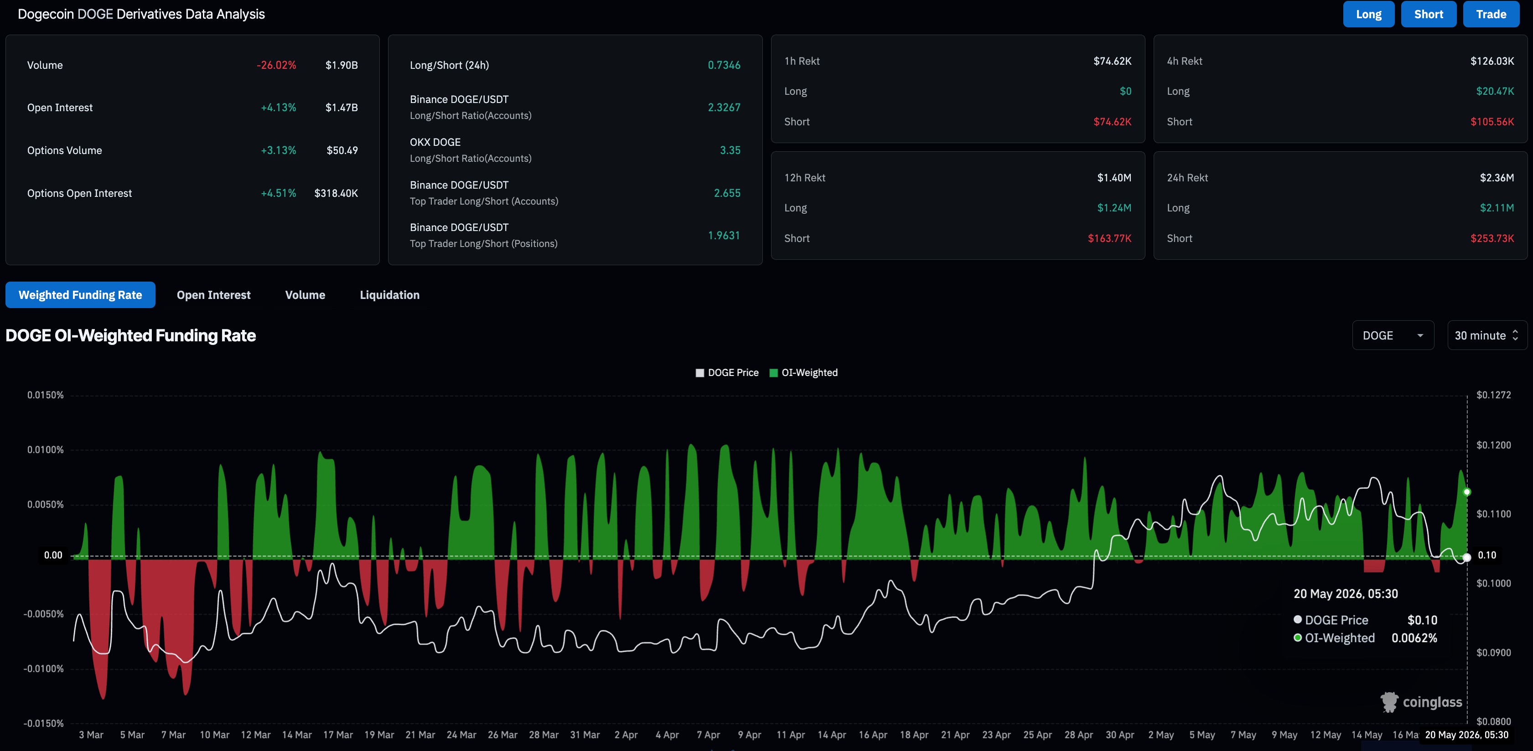Click the white DOGE Price legend swatch

(700, 373)
